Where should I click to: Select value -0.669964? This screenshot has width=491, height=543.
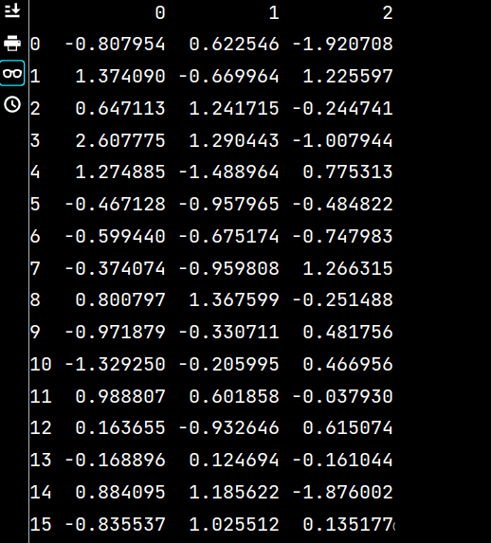click(x=228, y=76)
